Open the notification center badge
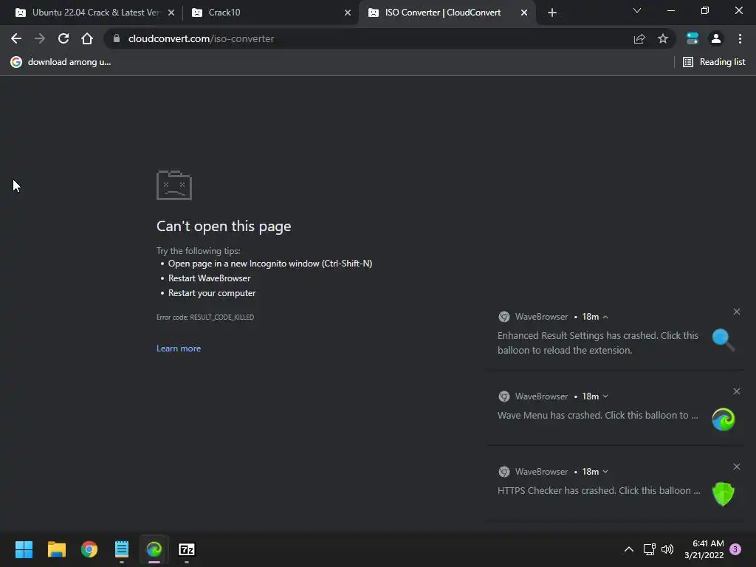 (735, 549)
